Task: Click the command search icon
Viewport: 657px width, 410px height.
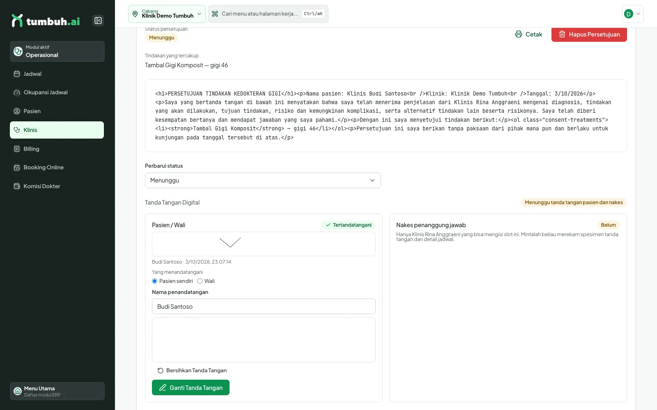Action: pos(215,14)
